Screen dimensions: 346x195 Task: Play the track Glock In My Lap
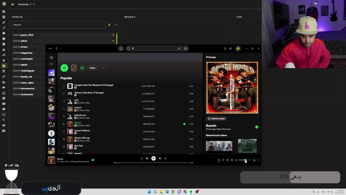130,139
